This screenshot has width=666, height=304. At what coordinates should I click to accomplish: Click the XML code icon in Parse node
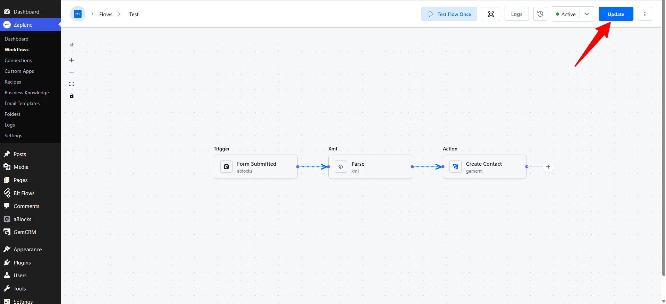[341, 167]
